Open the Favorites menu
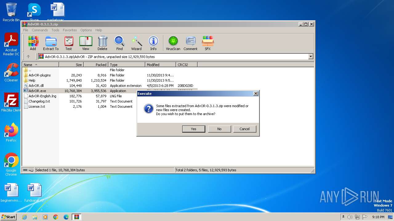 [x=70, y=30]
